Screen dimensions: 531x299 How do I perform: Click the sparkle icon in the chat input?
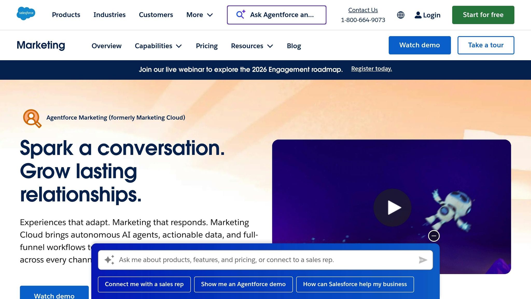click(110, 259)
